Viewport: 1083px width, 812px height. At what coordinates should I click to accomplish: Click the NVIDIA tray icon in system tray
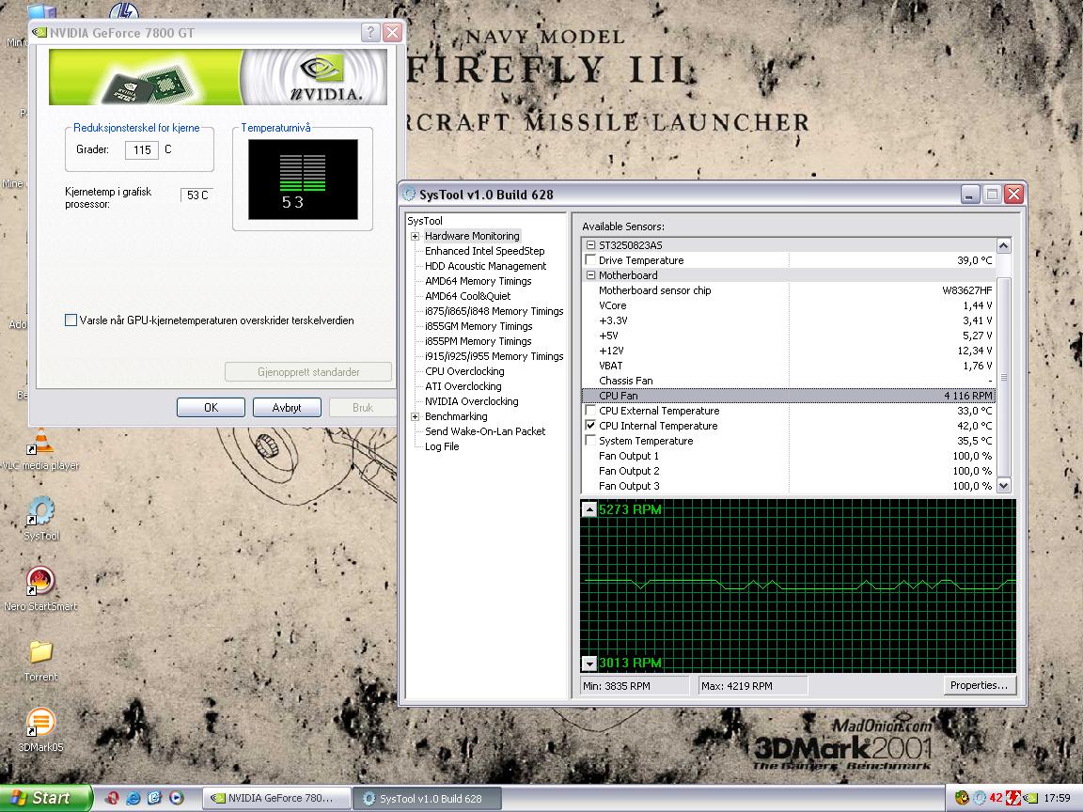tap(1031, 798)
